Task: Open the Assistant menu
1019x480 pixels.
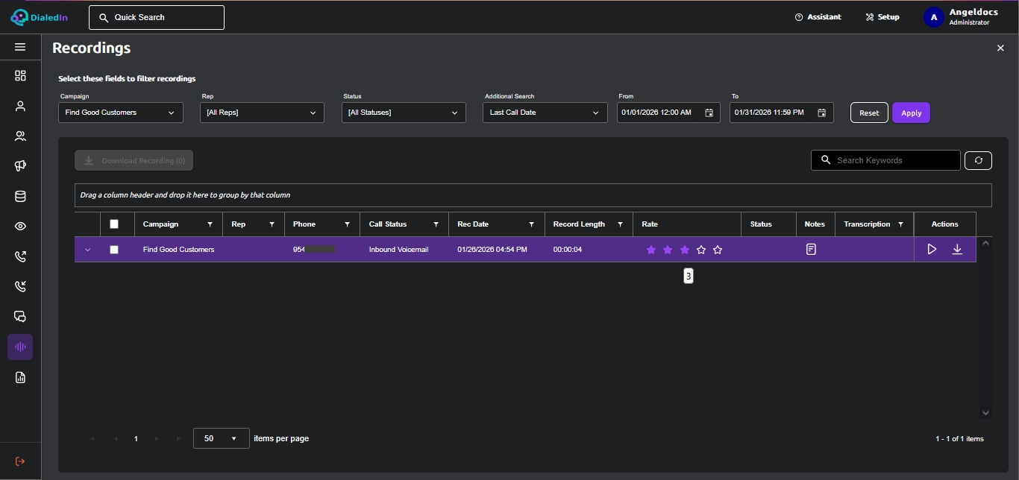Action: coord(818,17)
